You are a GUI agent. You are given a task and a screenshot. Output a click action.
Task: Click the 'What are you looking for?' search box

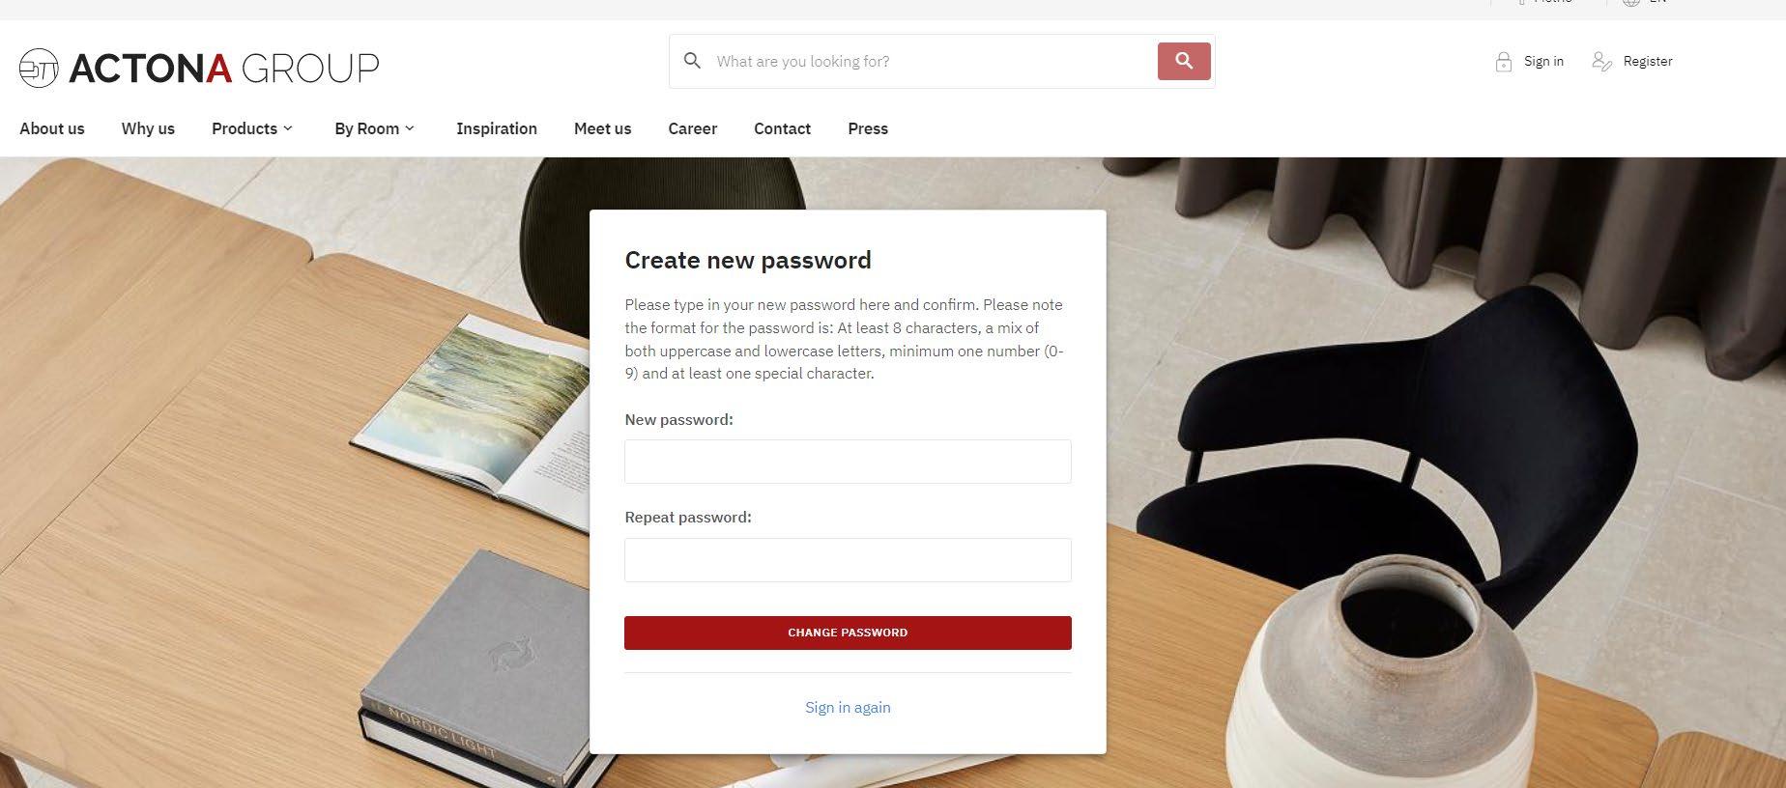pyautogui.click(x=928, y=61)
